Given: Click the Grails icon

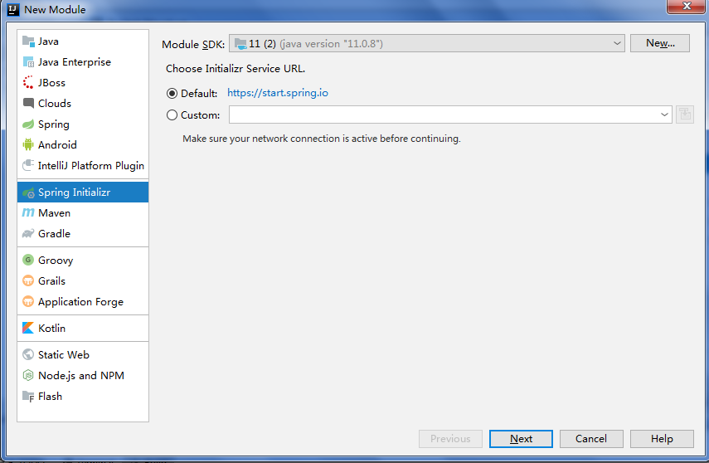Looking at the screenshot, I should (x=28, y=280).
